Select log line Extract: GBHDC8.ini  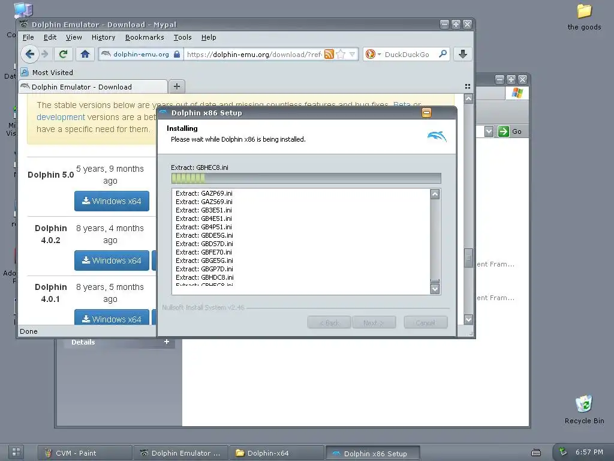[204, 277]
